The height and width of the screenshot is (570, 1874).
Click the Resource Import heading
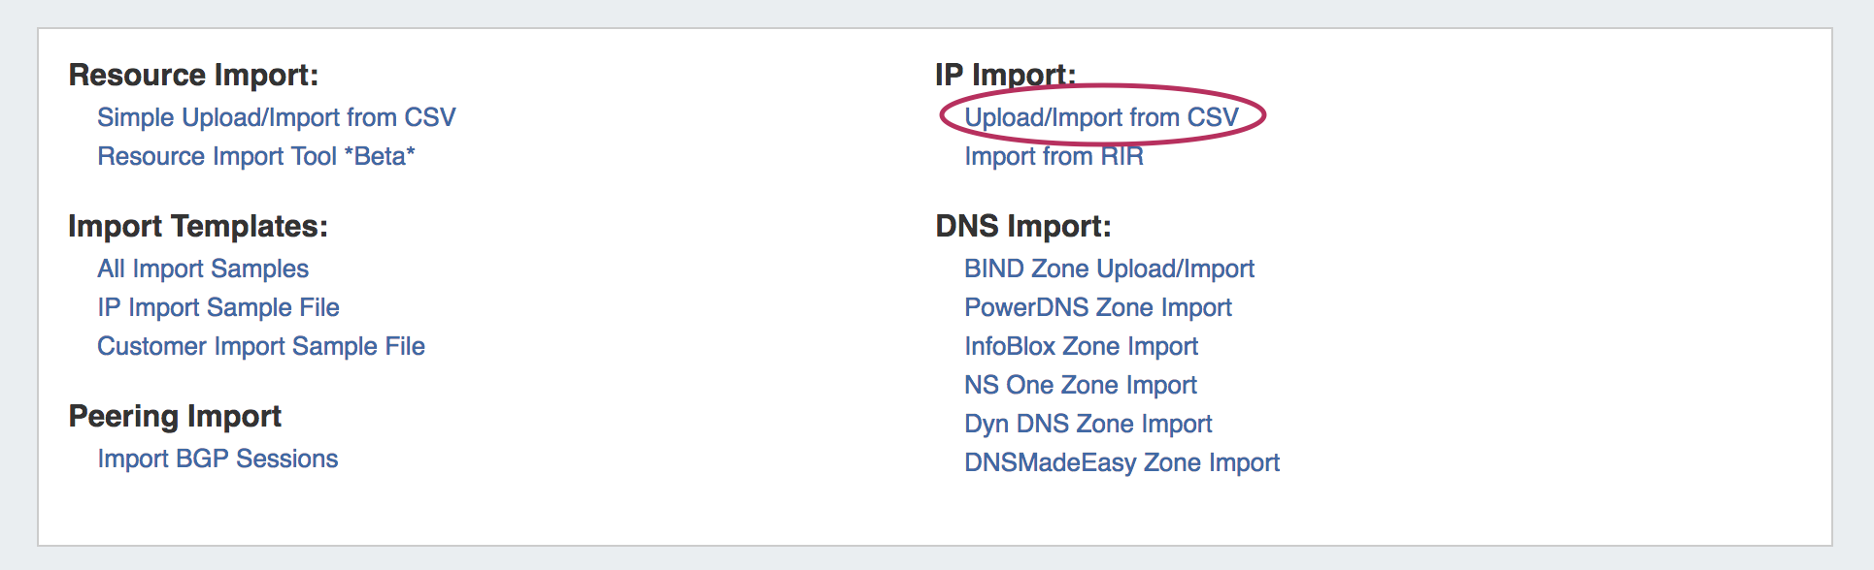[x=193, y=75]
